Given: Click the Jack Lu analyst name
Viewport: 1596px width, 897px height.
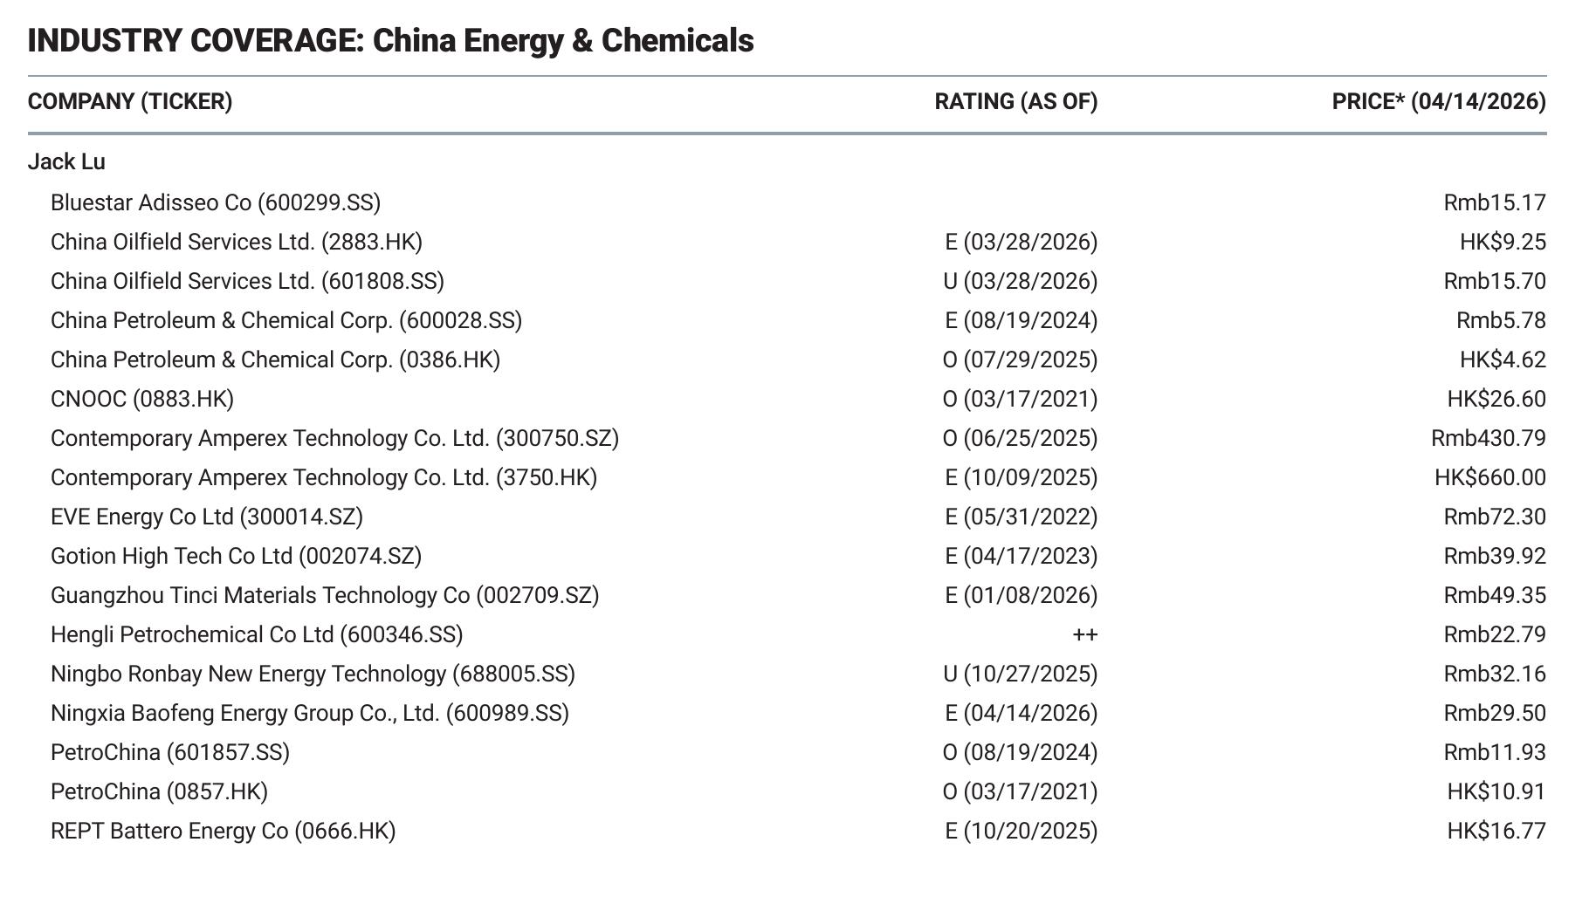Looking at the screenshot, I should (x=66, y=161).
